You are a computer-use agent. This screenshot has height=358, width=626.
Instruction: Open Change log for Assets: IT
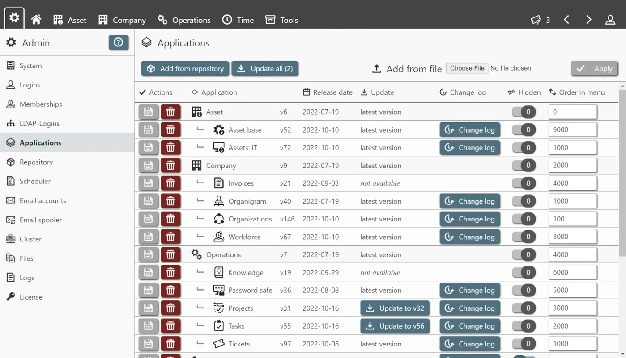coord(470,148)
